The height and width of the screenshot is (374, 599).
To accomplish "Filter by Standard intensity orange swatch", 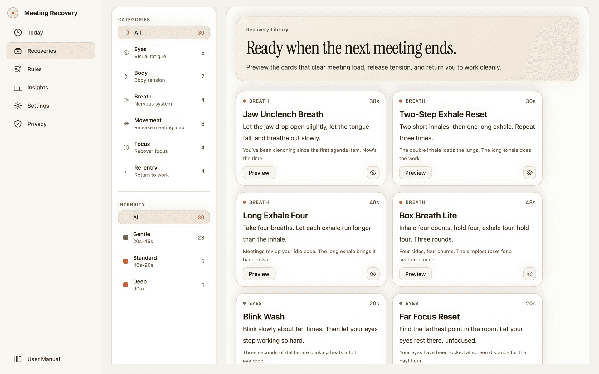I will [126, 261].
